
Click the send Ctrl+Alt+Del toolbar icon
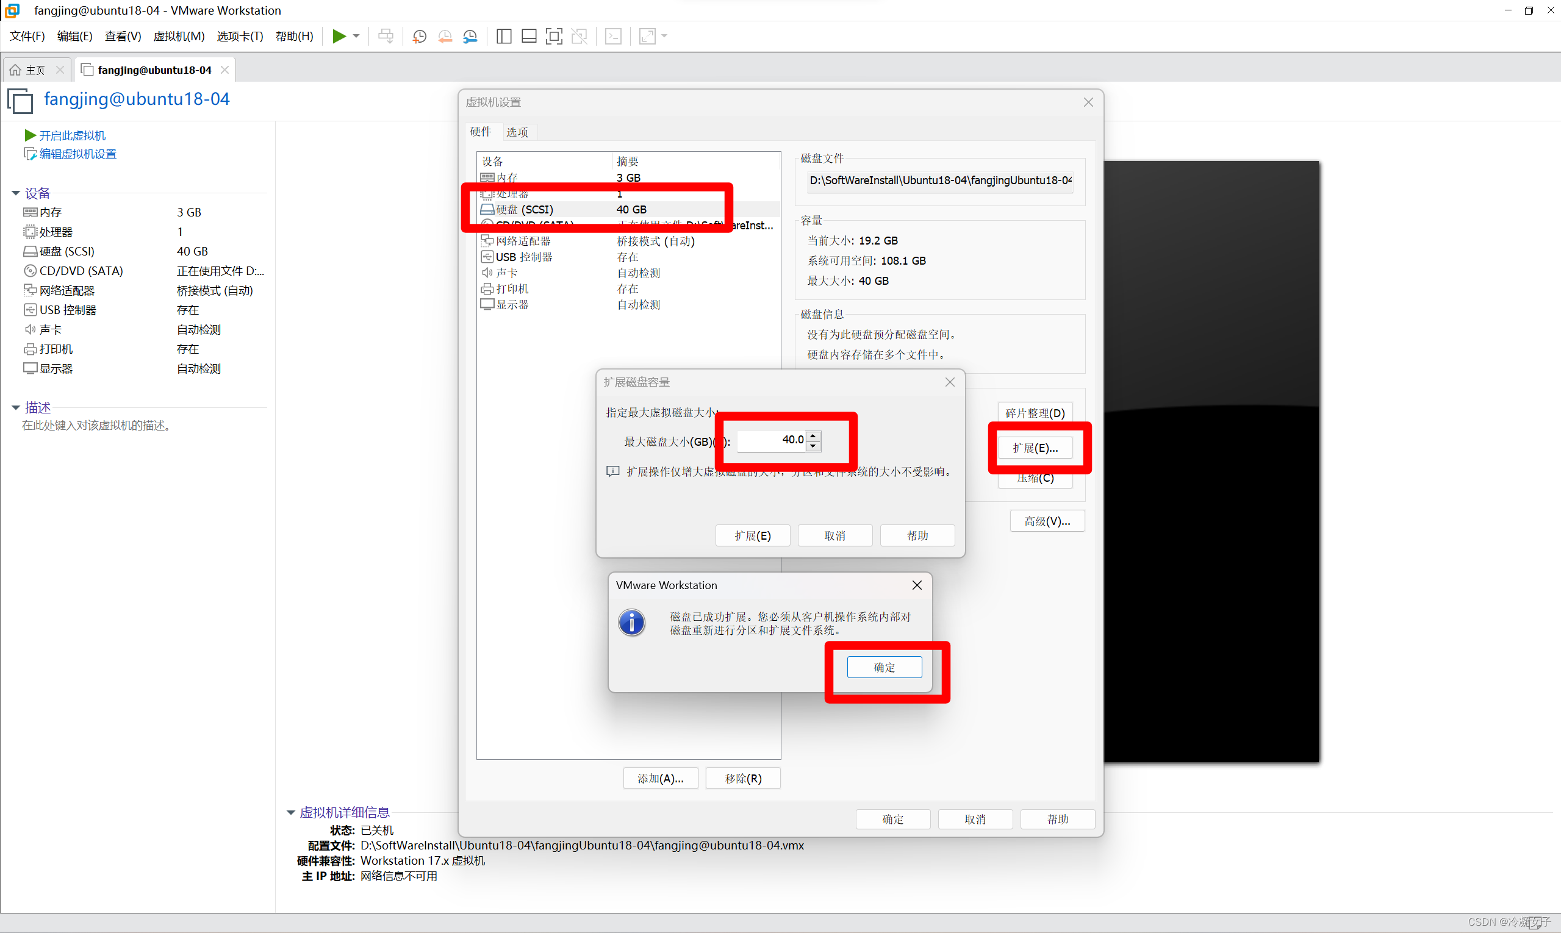tap(386, 36)
